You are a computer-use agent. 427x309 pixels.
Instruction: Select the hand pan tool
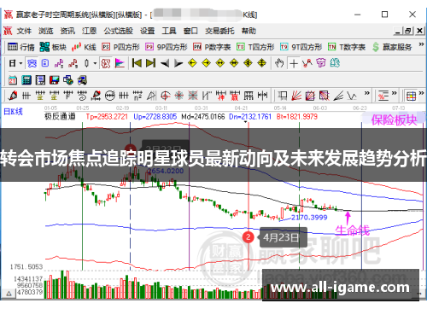coord(279,63)
